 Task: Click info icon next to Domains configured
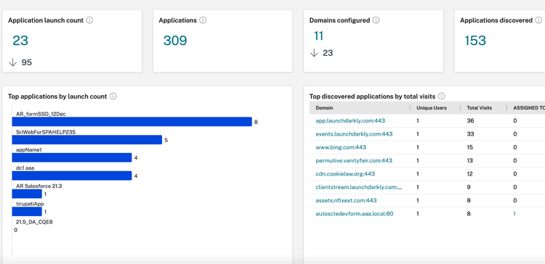click(x=376, y=20)
